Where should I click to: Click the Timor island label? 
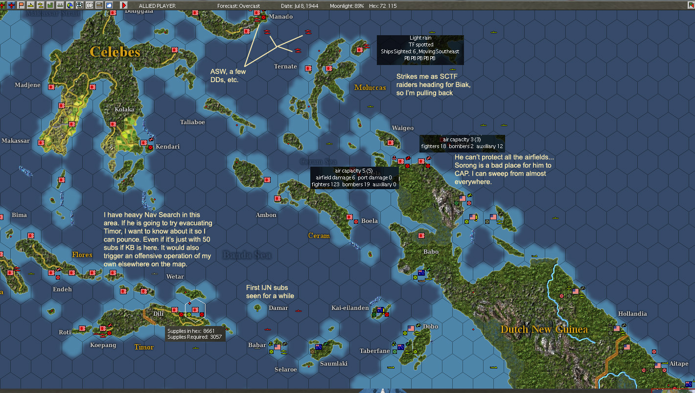pyautogui.click(x=144, y=347)
